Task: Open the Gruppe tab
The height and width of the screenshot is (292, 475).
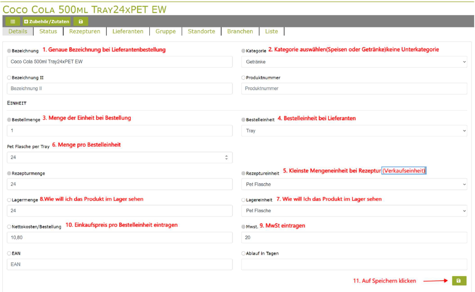Action: tap(166, 31)
